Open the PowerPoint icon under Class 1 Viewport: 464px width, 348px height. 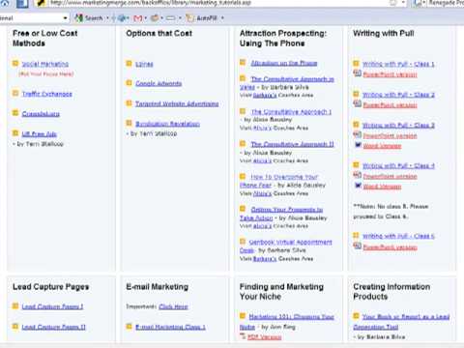point(357,73)
